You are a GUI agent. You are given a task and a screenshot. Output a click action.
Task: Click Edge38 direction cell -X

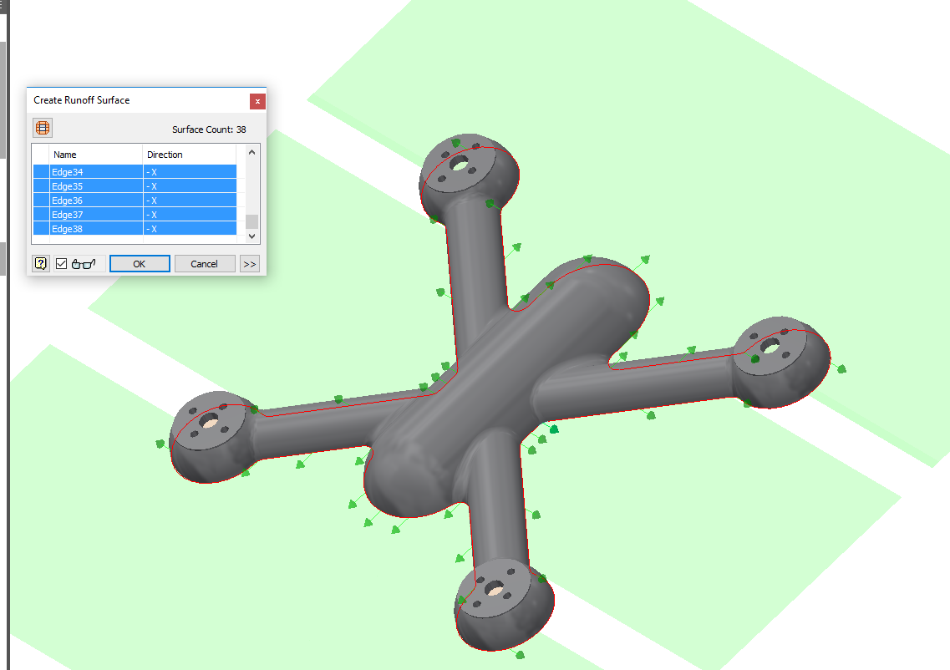tap(190, 228)
